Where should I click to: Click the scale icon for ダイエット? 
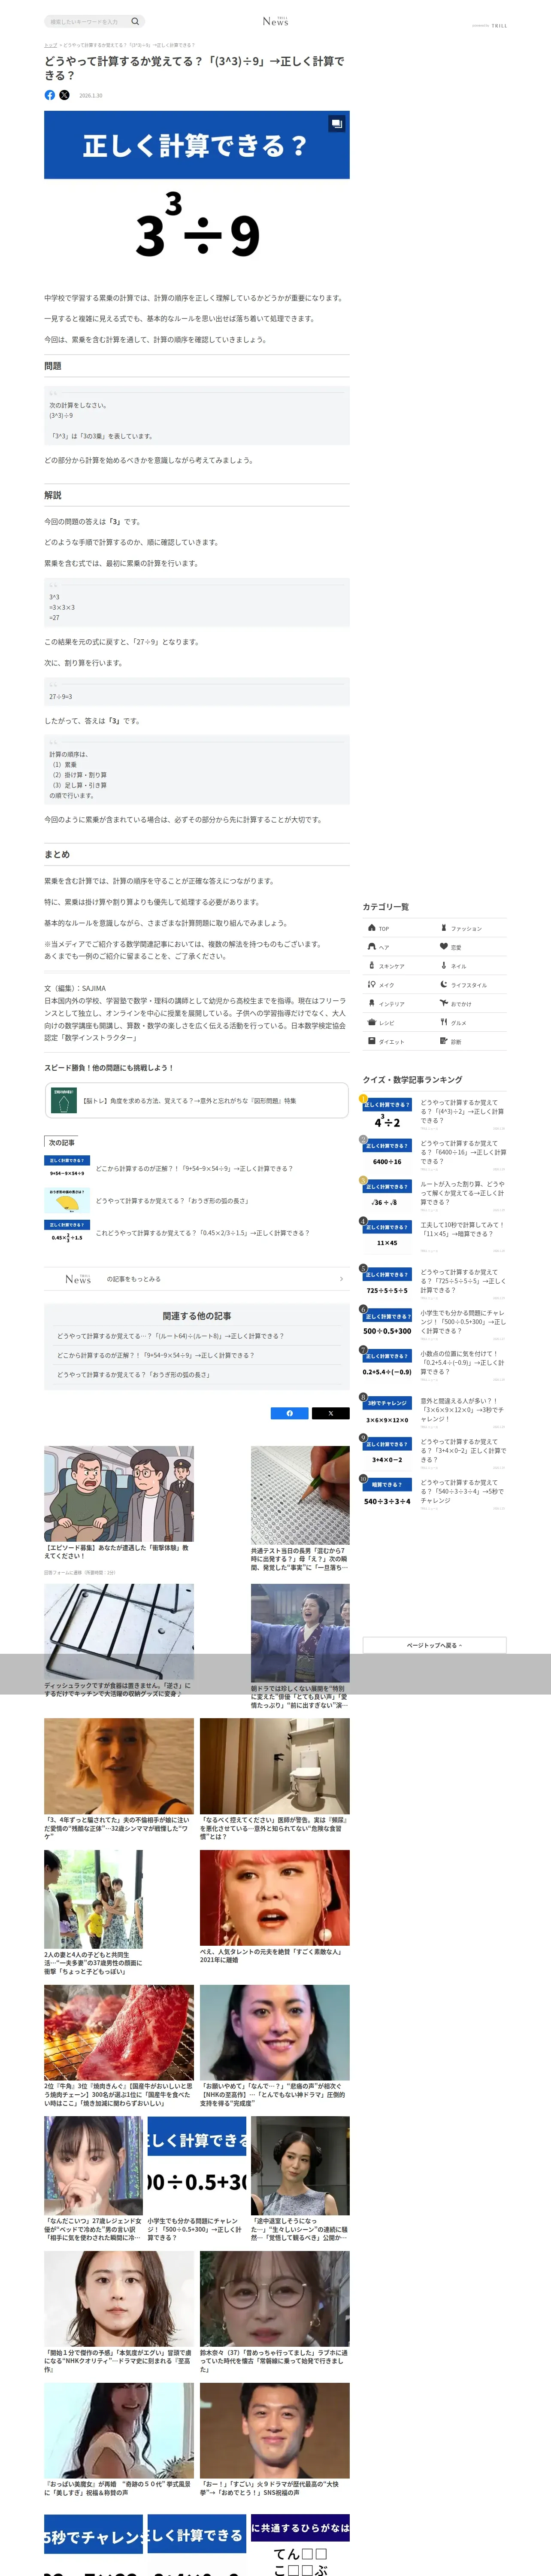pyautogui.click(x=372, y=1042)
